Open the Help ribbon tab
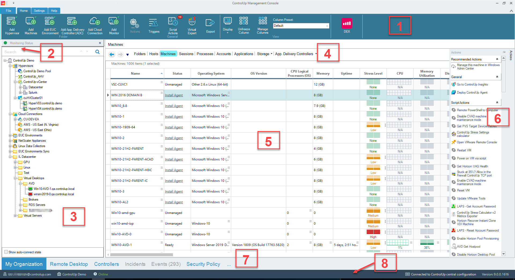The image size is (515, 280). click(x=54, y=11)
